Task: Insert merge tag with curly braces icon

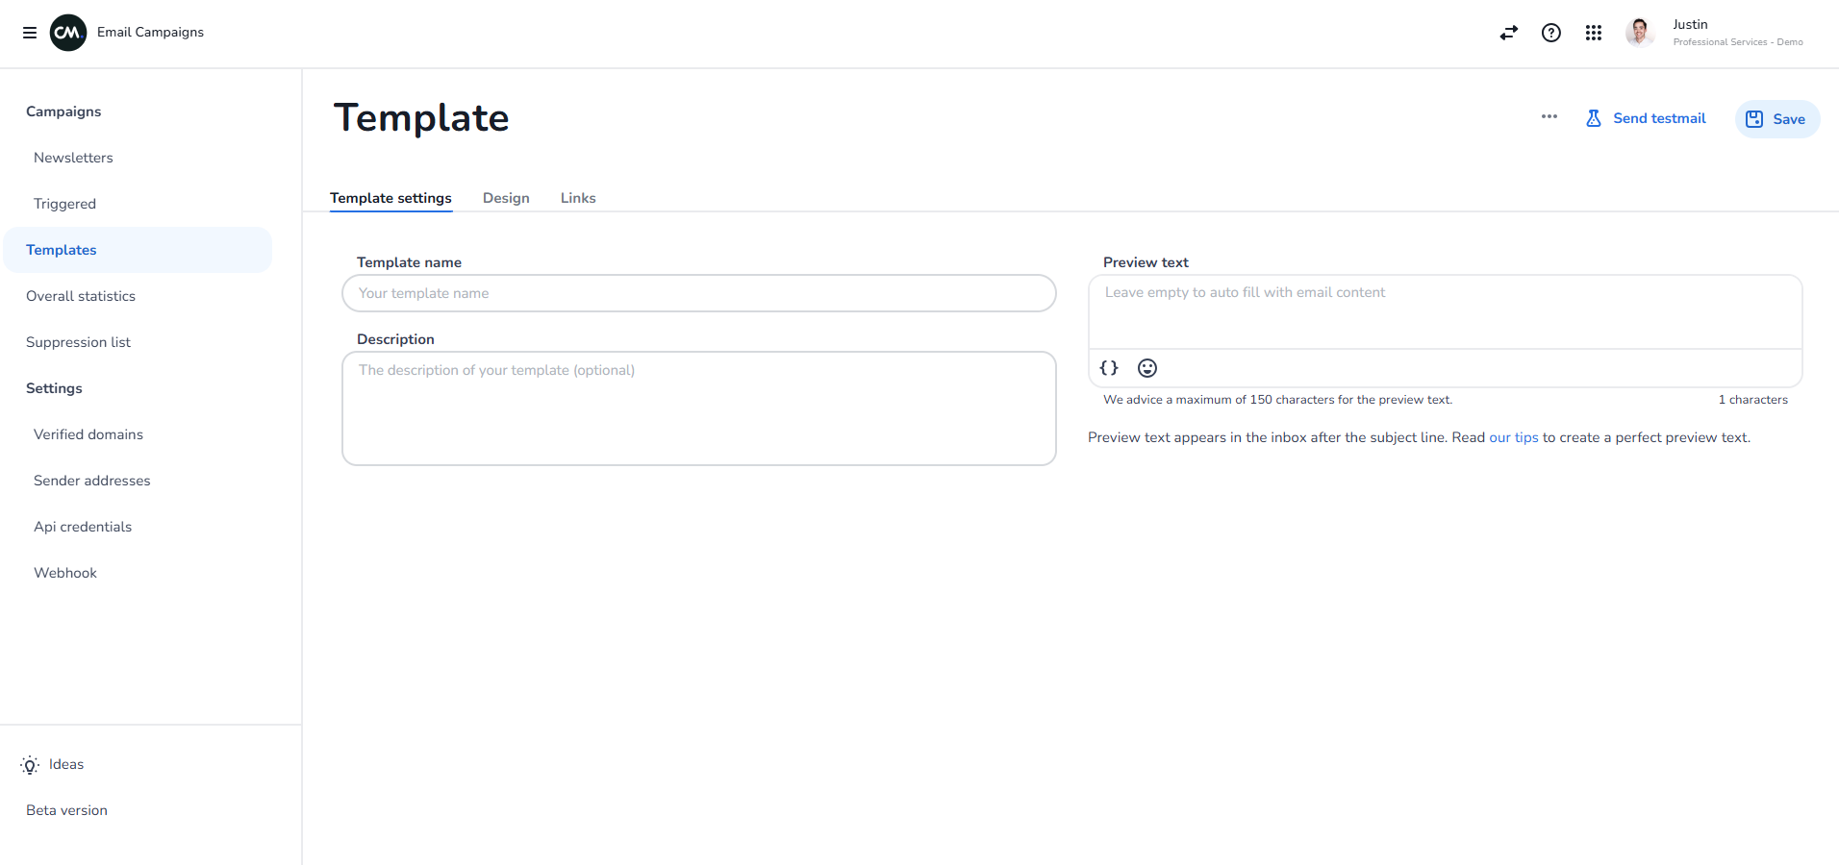Action: [1109, 368]
